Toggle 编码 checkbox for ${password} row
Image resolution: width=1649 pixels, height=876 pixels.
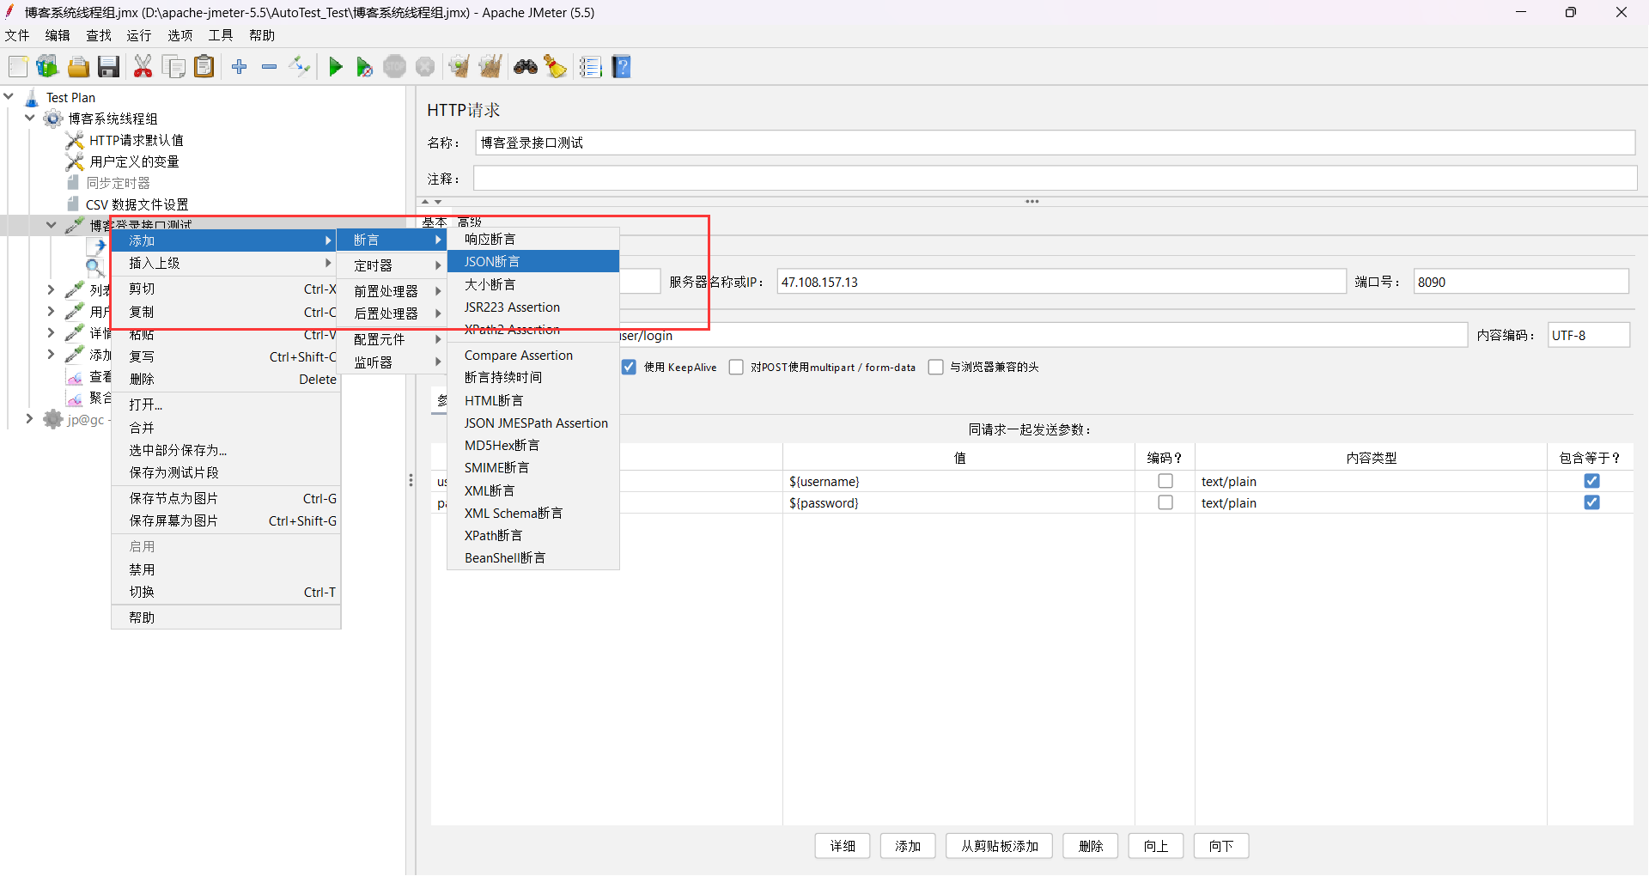pyautogui.click(x=1165, y=502)
